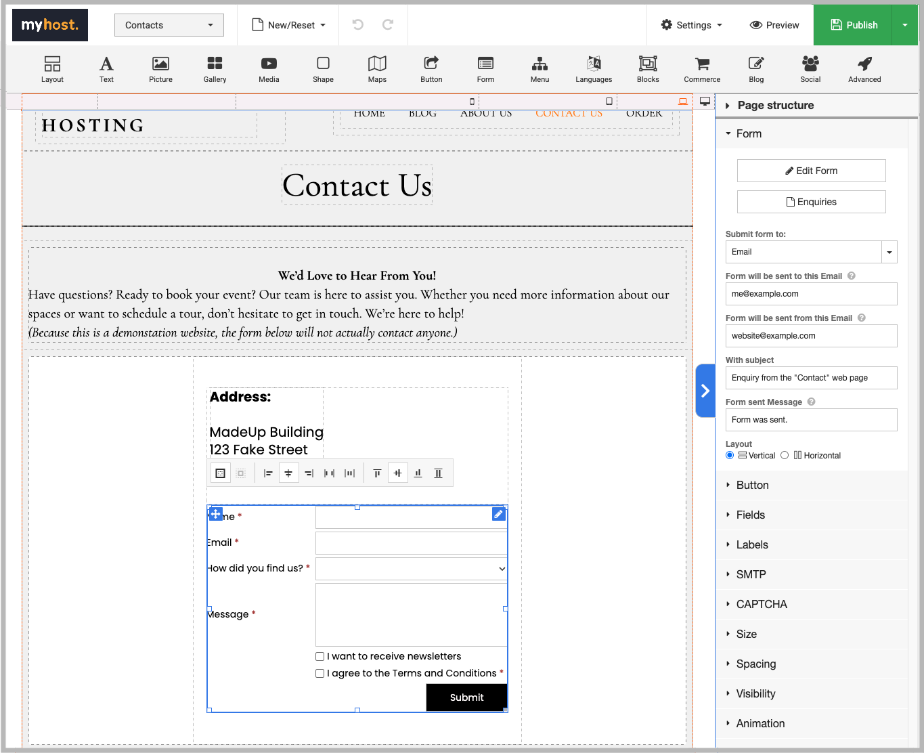Expand the SMTP section

tap(751, 574)
